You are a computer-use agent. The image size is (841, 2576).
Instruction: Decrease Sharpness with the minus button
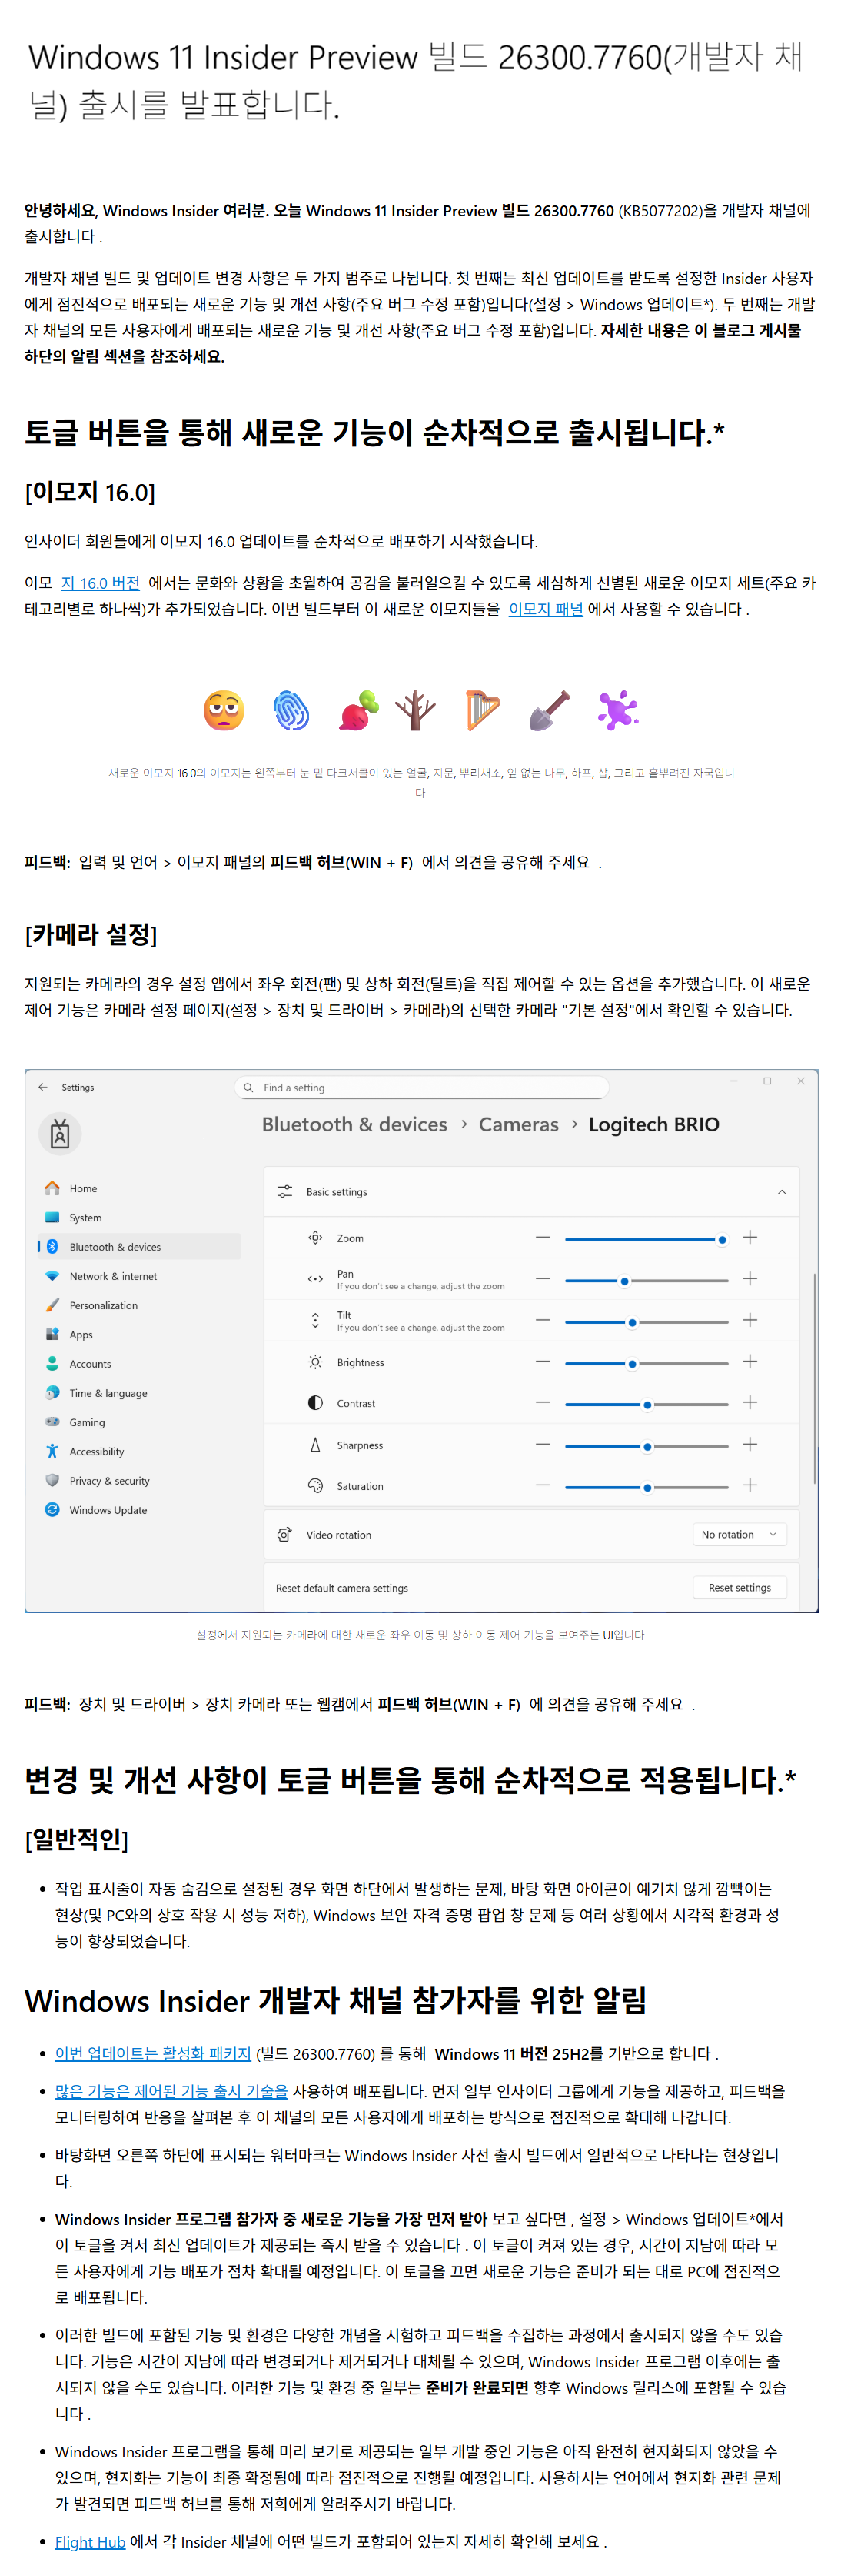543,1444
